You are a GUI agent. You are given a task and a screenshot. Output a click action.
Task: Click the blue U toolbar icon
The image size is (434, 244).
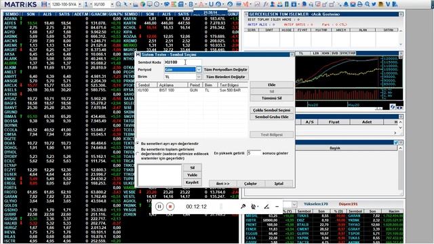click(211, 5)
